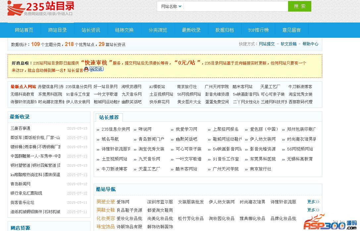Open the 青岛新闻门户 recommended site link
The height and width of the screenshot is (231, 360).
(151, 139)
